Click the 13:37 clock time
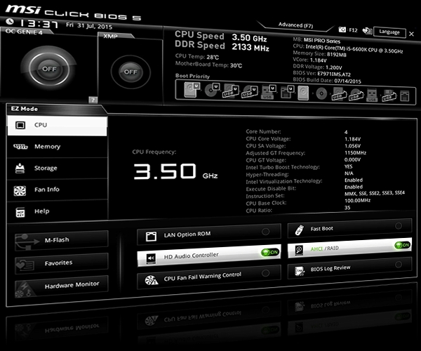This screenshot has width=421, height=351. (39, 24)
